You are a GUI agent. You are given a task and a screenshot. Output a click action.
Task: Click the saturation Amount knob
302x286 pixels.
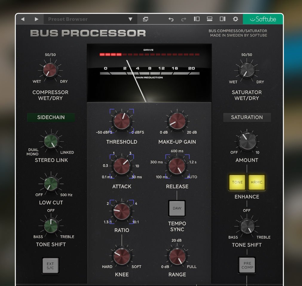[247, 141]
